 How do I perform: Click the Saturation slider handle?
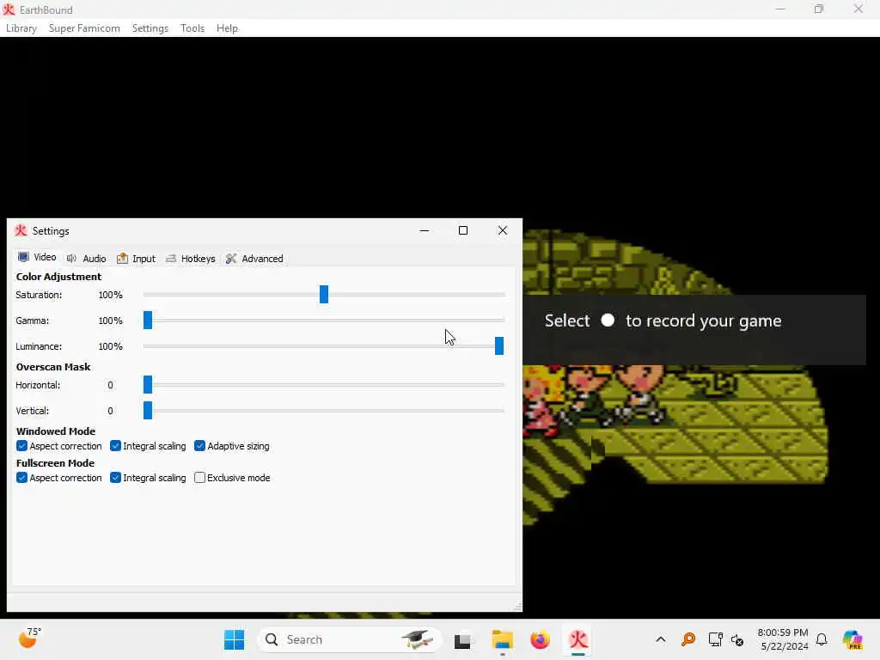coord(324,294)
